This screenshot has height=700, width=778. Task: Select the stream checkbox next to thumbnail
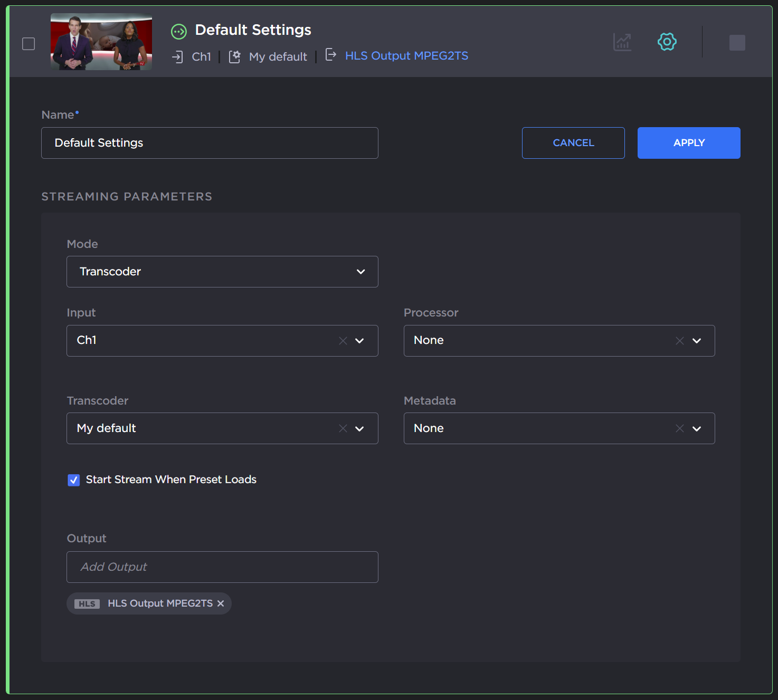click(x=29, y=44)
